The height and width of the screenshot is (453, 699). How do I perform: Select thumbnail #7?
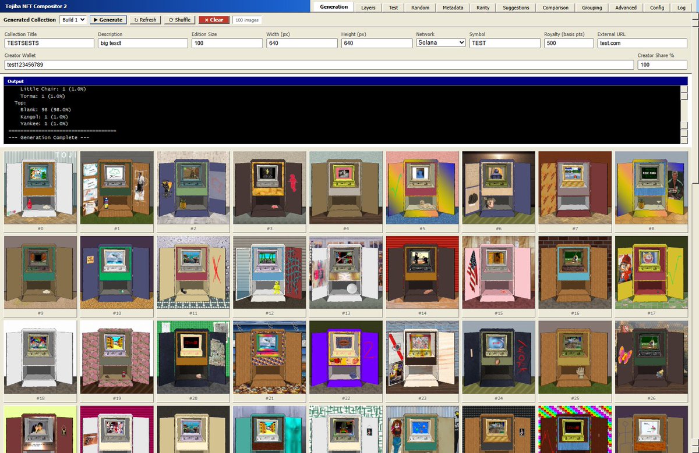575,192
